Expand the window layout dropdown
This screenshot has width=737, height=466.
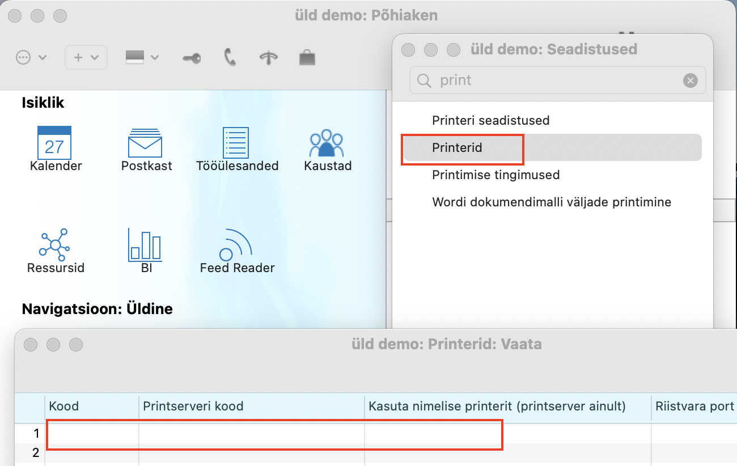pyautogui.click(x=141, y=58)
